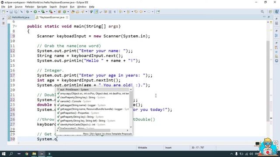Click the Search flashlight toolbar icon
Image resolution: width=280 pixels, height=157 pixels.
click(x=83, y=12)
